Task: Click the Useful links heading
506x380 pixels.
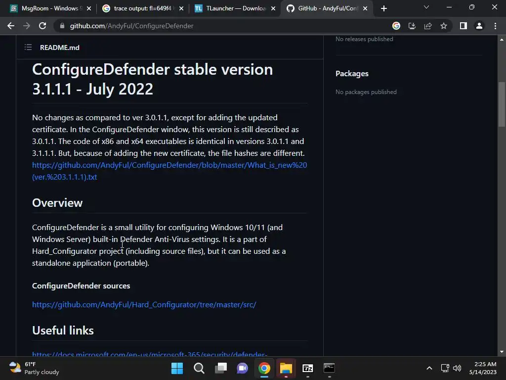Action: coord(63,331)
